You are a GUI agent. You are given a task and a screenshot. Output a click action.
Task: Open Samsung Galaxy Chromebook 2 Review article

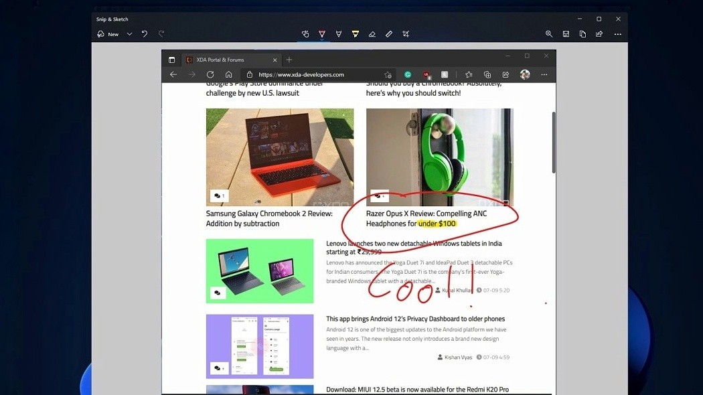coord(269,218)
